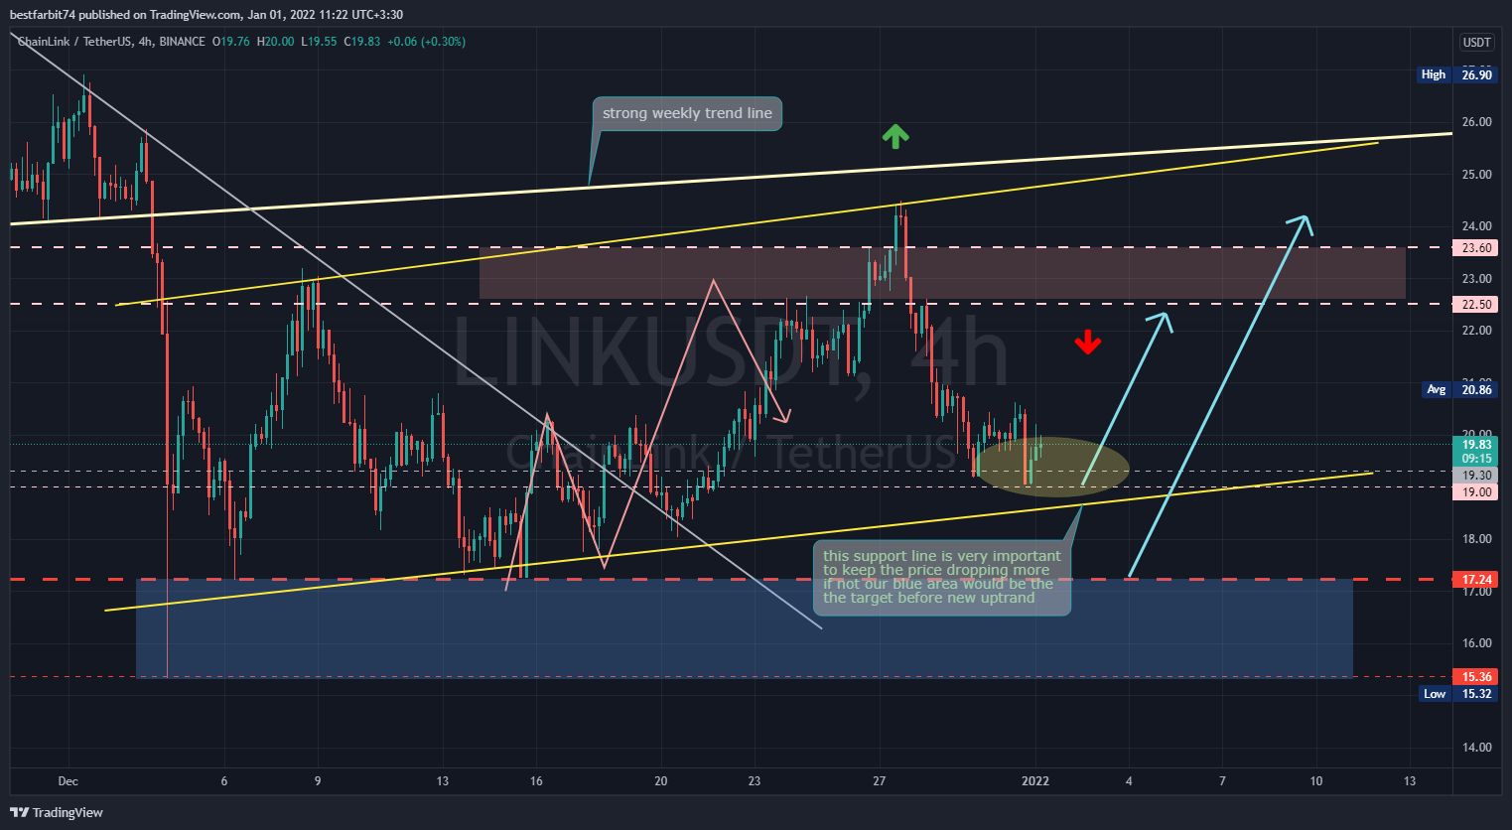Screen dimensions: 1512x830
Task: Click the red 17.24 price tag
Action: click(1476, 580)
